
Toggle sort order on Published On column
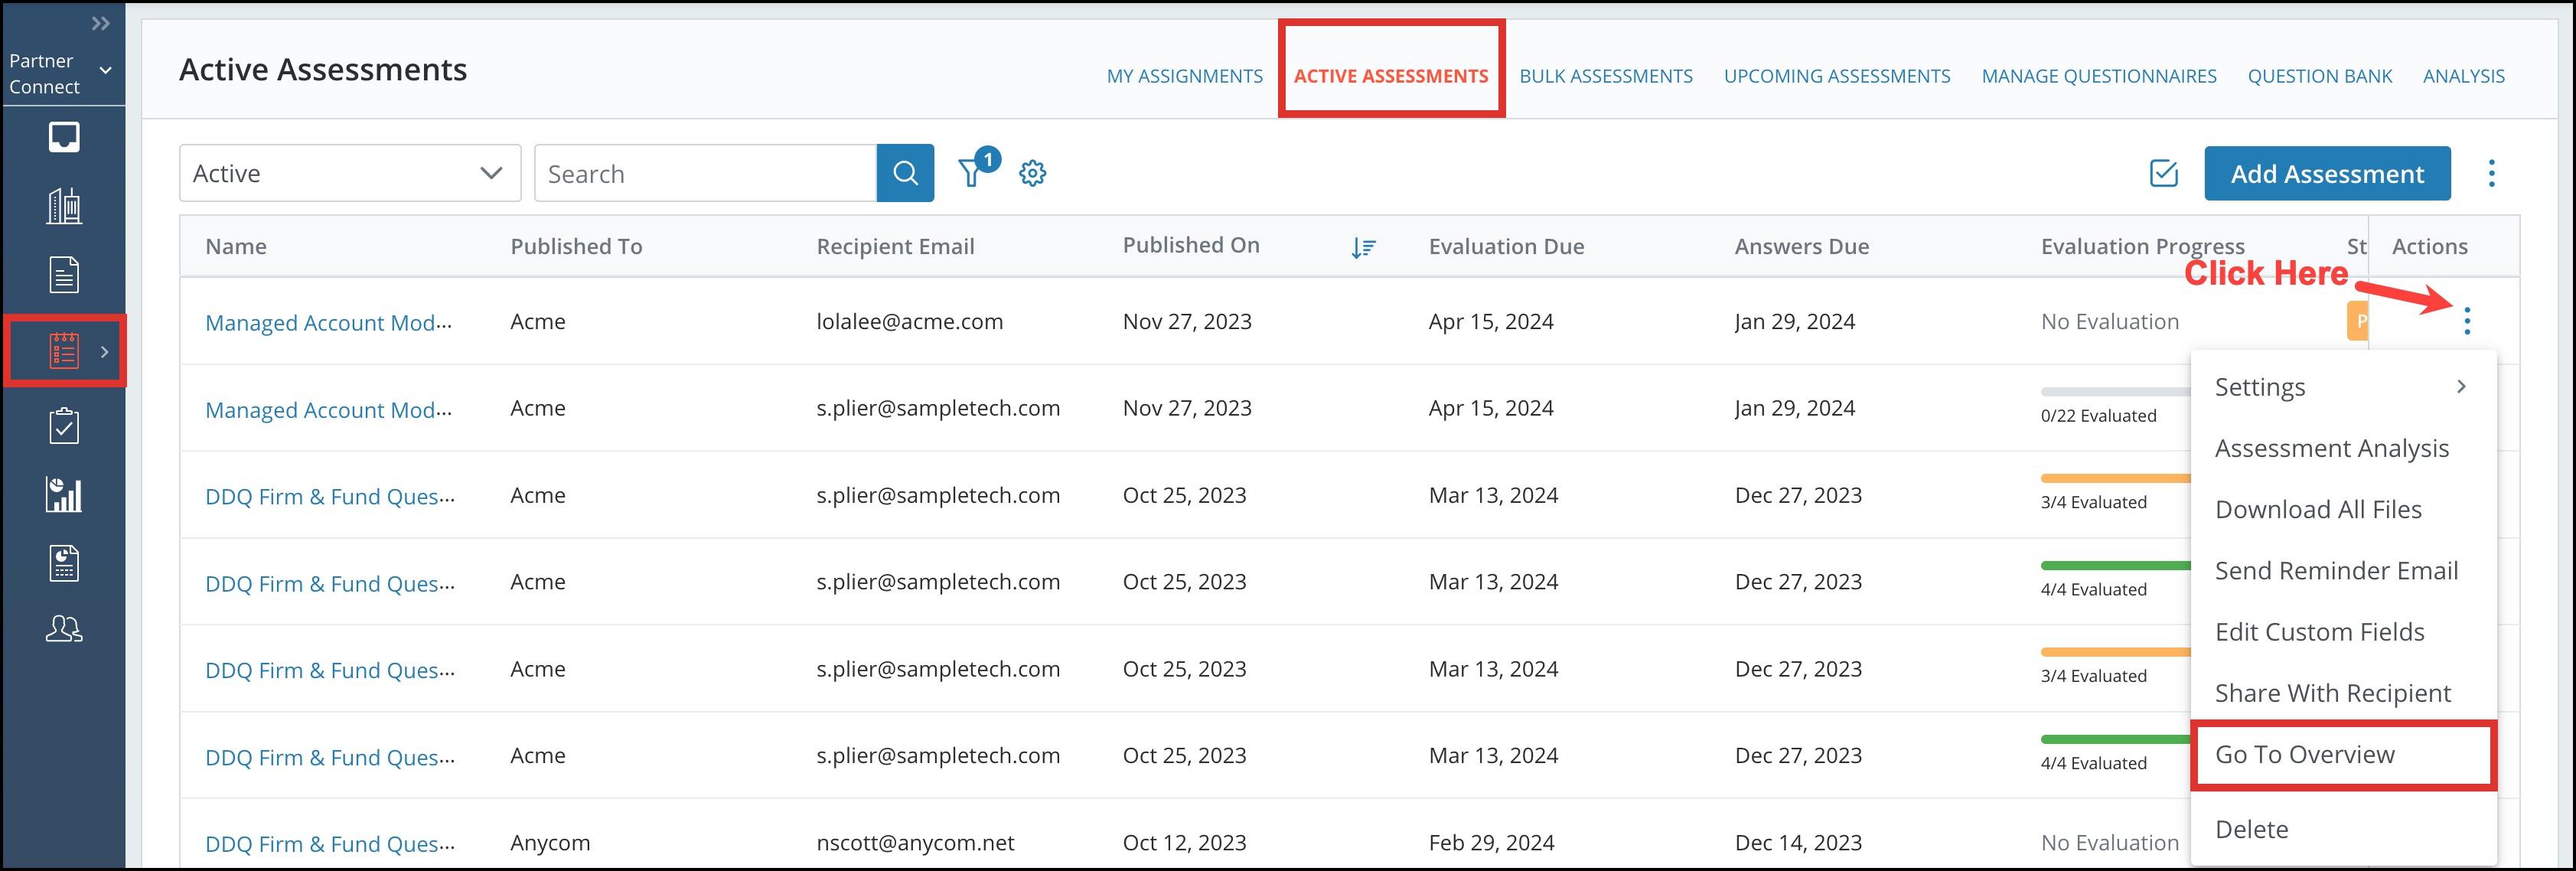pyautogui.click(x=1364, y=247)
